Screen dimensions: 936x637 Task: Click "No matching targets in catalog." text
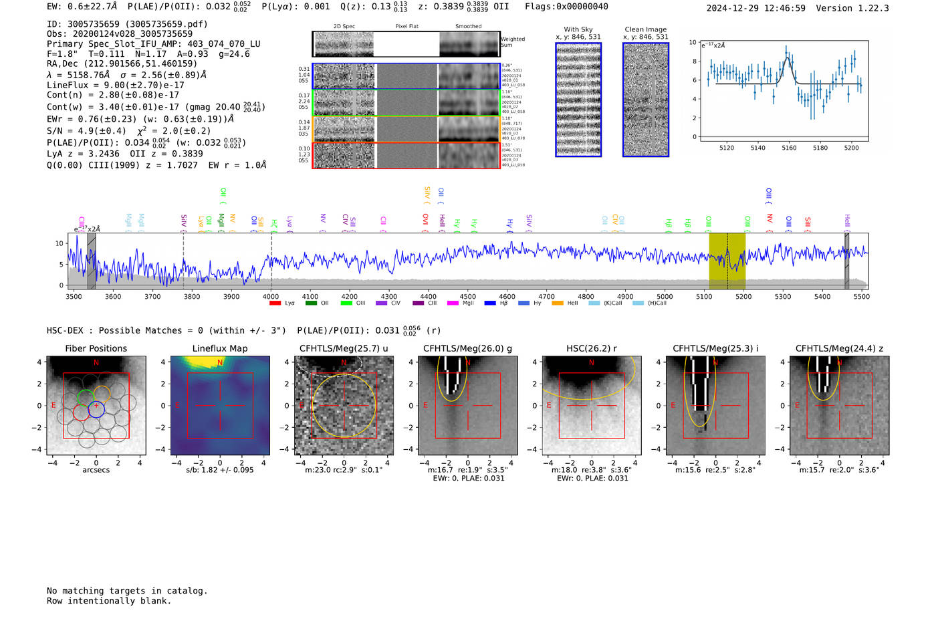[x=127, y=591]
